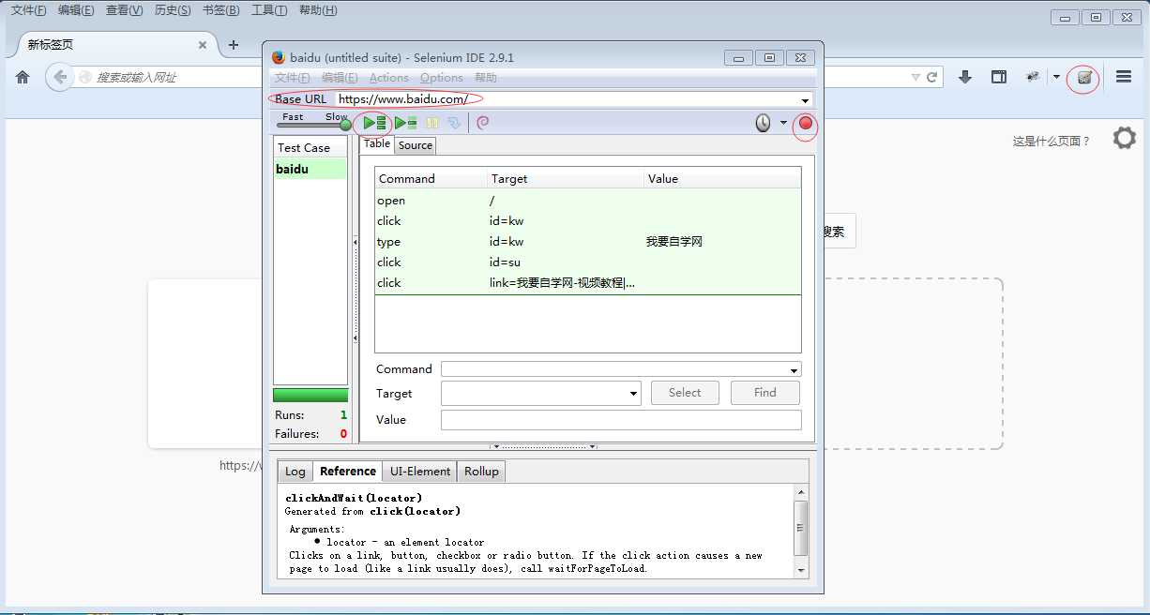Open the Command combo box dropdown
Image resolution: width=1150 pixels, height=615 pixels.
(x=795, y=369)
